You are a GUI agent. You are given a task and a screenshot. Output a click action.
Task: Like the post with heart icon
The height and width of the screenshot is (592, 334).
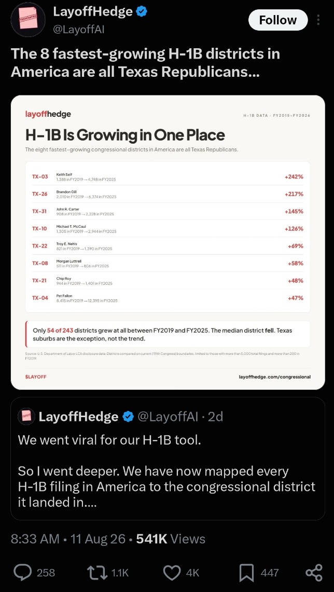click(x=172, y=572)
